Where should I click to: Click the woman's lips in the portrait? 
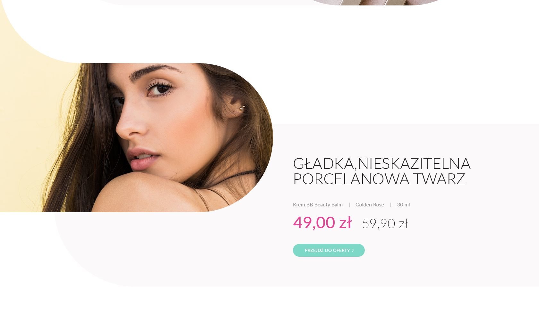click(143, 159)
